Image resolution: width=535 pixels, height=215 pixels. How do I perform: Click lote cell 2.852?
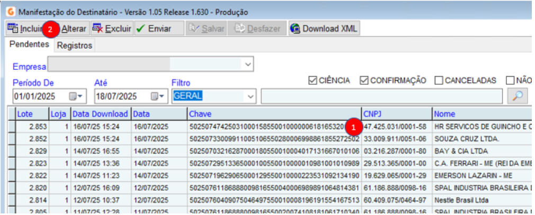click(32, 139)
